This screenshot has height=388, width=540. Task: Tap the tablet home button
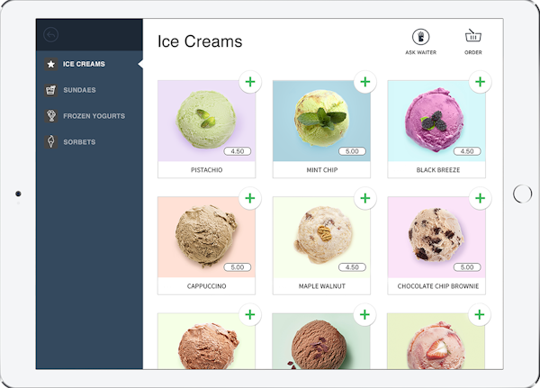click(x=522, y=194)
